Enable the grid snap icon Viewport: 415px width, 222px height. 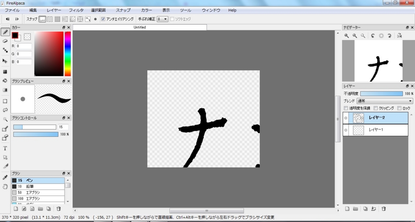[x=57, y=19]
